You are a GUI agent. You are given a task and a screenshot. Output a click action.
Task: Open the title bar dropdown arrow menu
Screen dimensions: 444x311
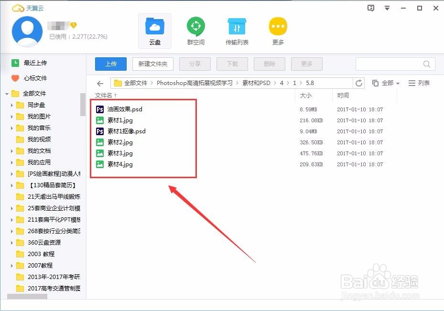tap(387, 8)
